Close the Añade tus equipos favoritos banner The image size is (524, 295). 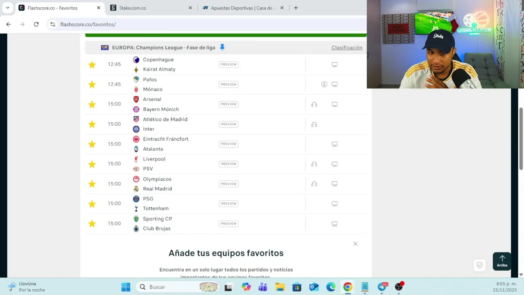[x=355, y=244]
